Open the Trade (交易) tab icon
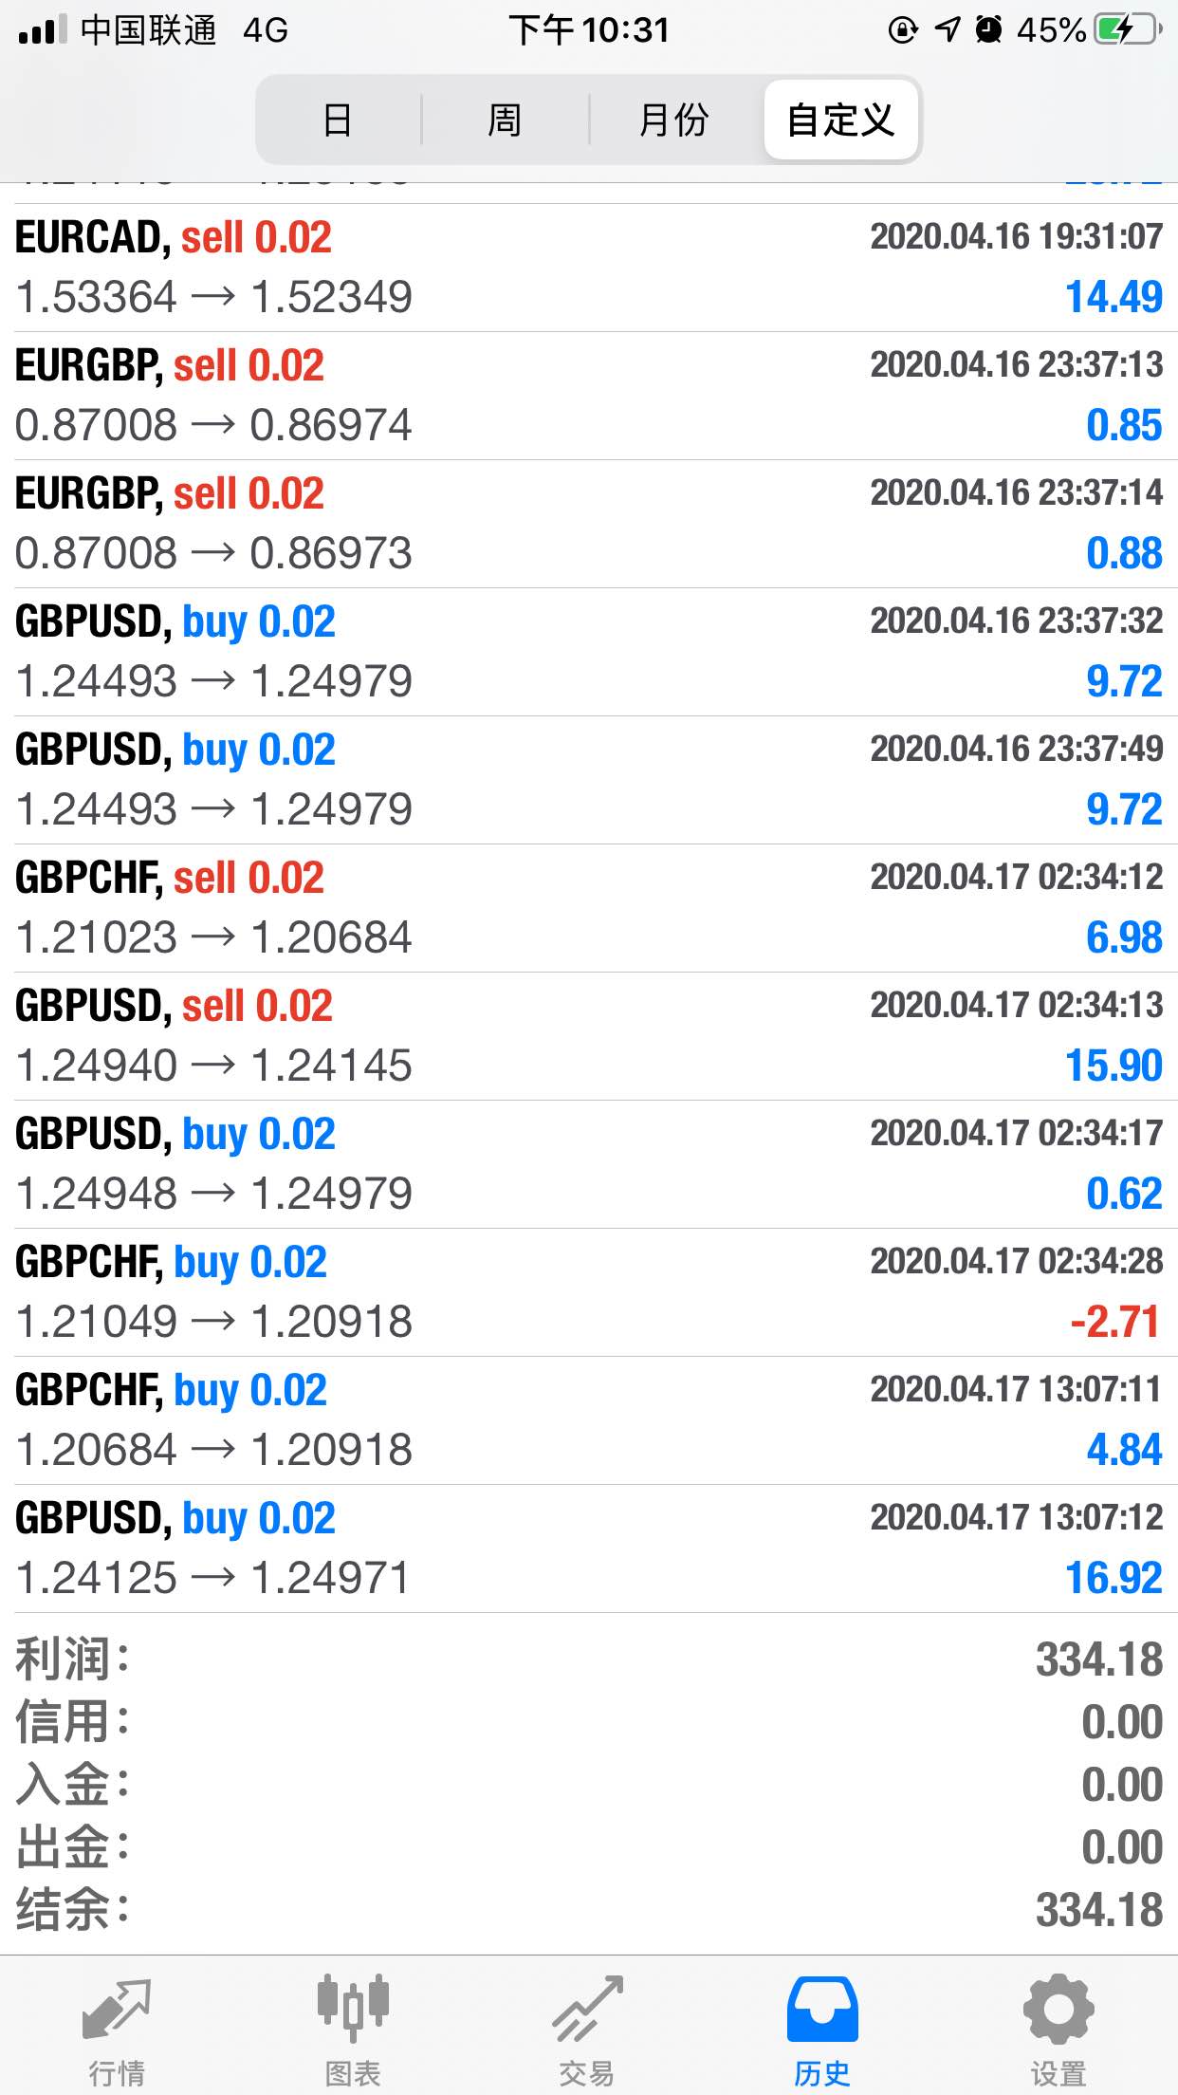Screen dimensions: 1178x2095 point(587,2010)
